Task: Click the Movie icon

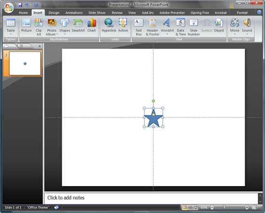Action: [235, 23]
